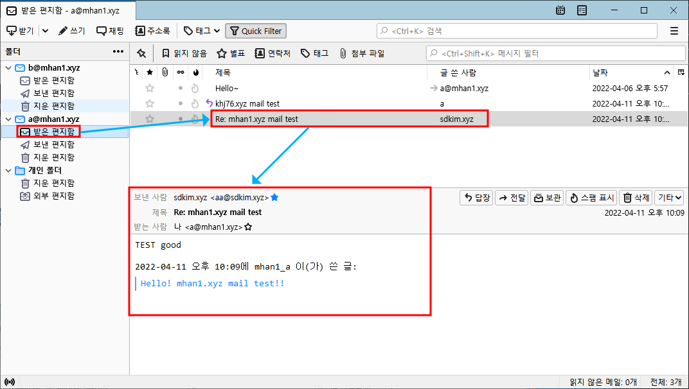Sort by attachment paperclip column header
The height and width of the screenshot is (389, 689).
[165, 73]
